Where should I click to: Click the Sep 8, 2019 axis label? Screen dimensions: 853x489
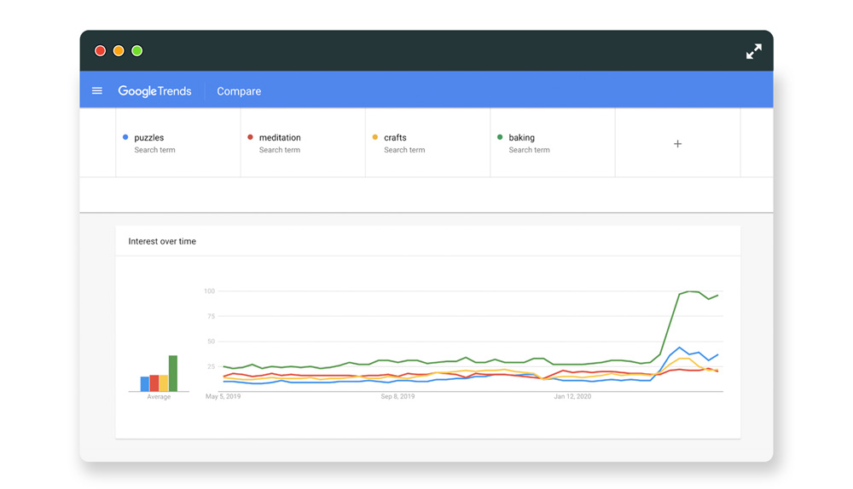397,397
